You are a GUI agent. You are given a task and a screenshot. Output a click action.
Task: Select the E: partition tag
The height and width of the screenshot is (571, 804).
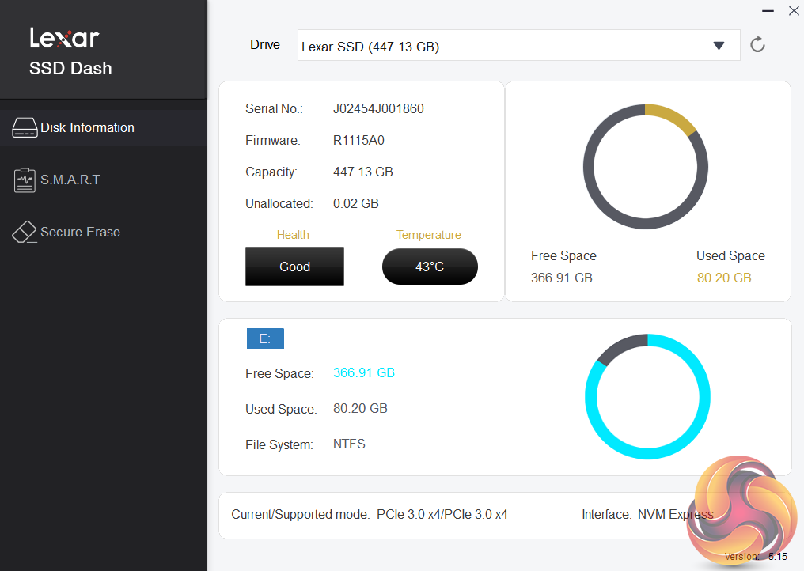point(265,338)
